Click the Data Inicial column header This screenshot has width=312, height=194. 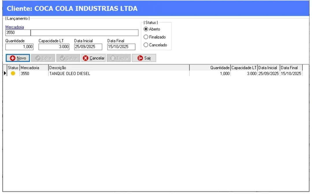[269, 68]
